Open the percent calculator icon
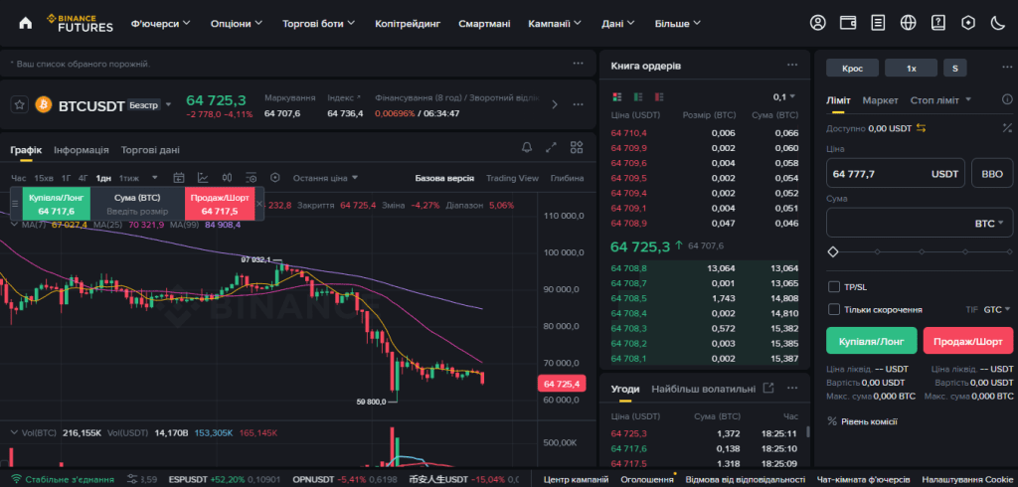This screenshot has height=487, width=1018. 1007,128
